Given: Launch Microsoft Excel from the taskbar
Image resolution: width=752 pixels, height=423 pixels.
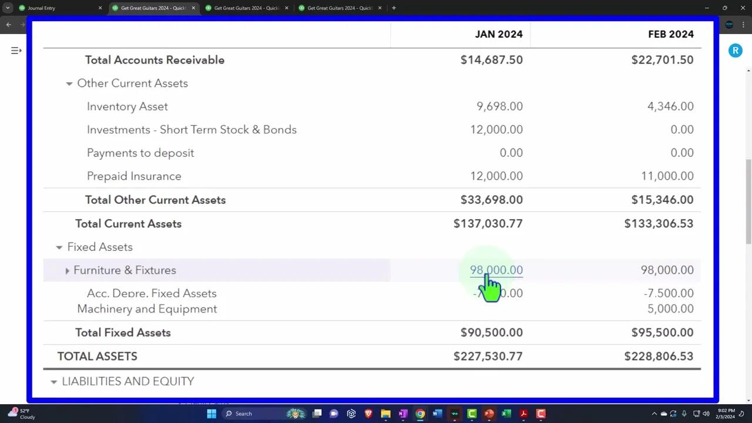Looking at the screenshot, I should 506,414.
